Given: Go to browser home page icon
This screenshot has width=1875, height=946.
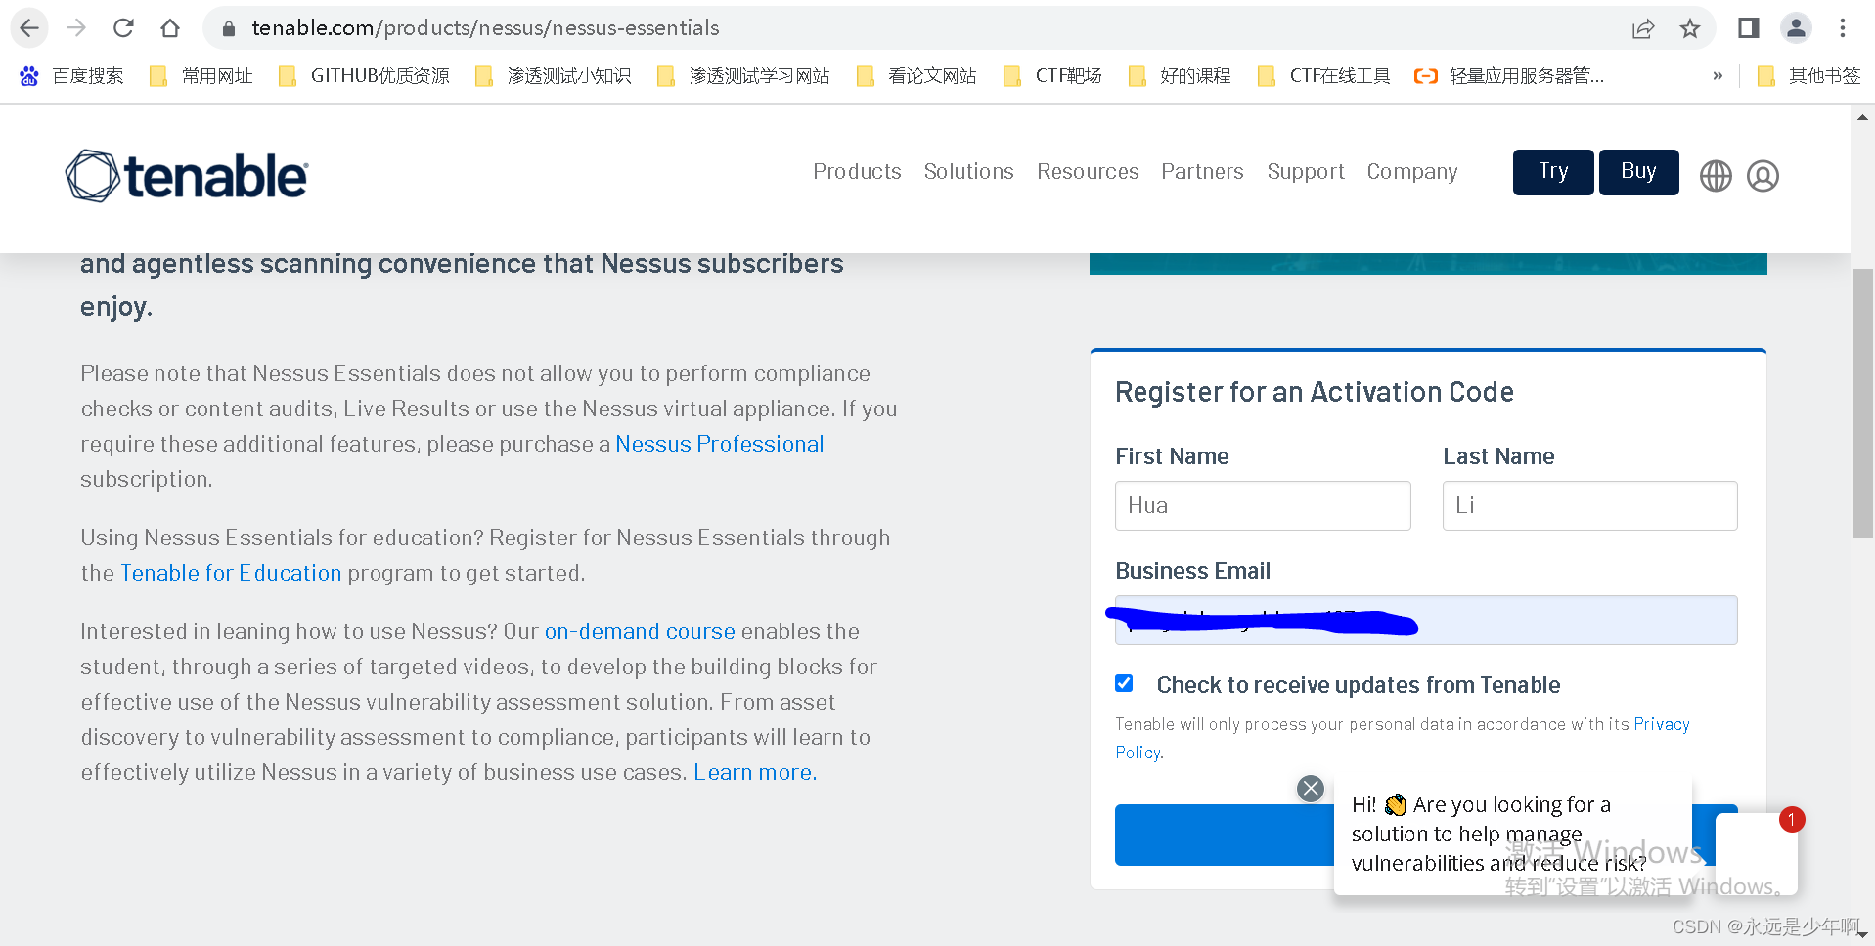Looking at the screenshot, I should 170,28.
